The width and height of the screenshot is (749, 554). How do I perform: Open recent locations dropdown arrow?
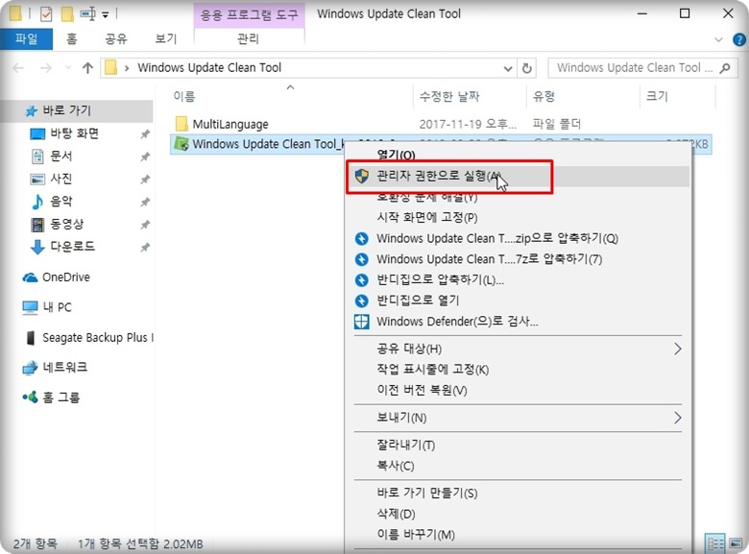point(68,68)
